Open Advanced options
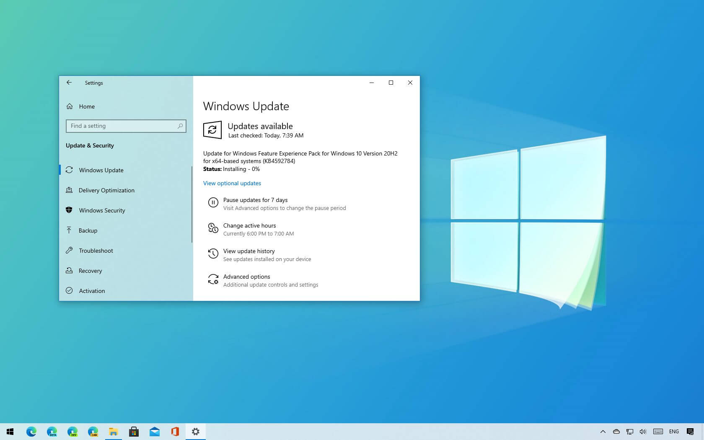 pos(246,277)
